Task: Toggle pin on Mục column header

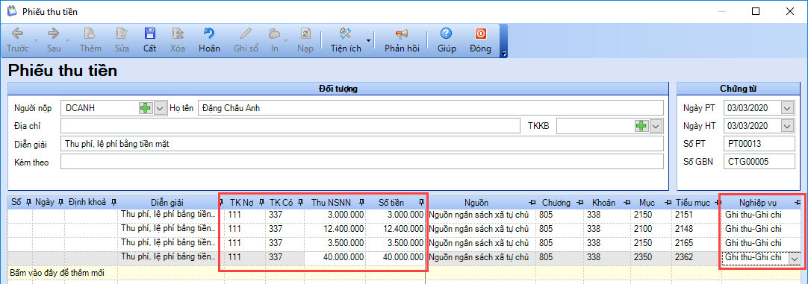Action: tap(668, 202)
